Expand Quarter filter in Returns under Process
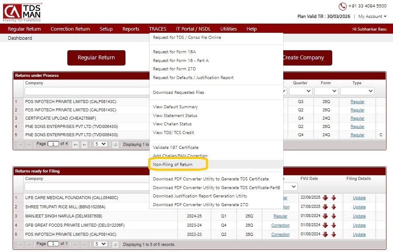 [x=300, y=91]
